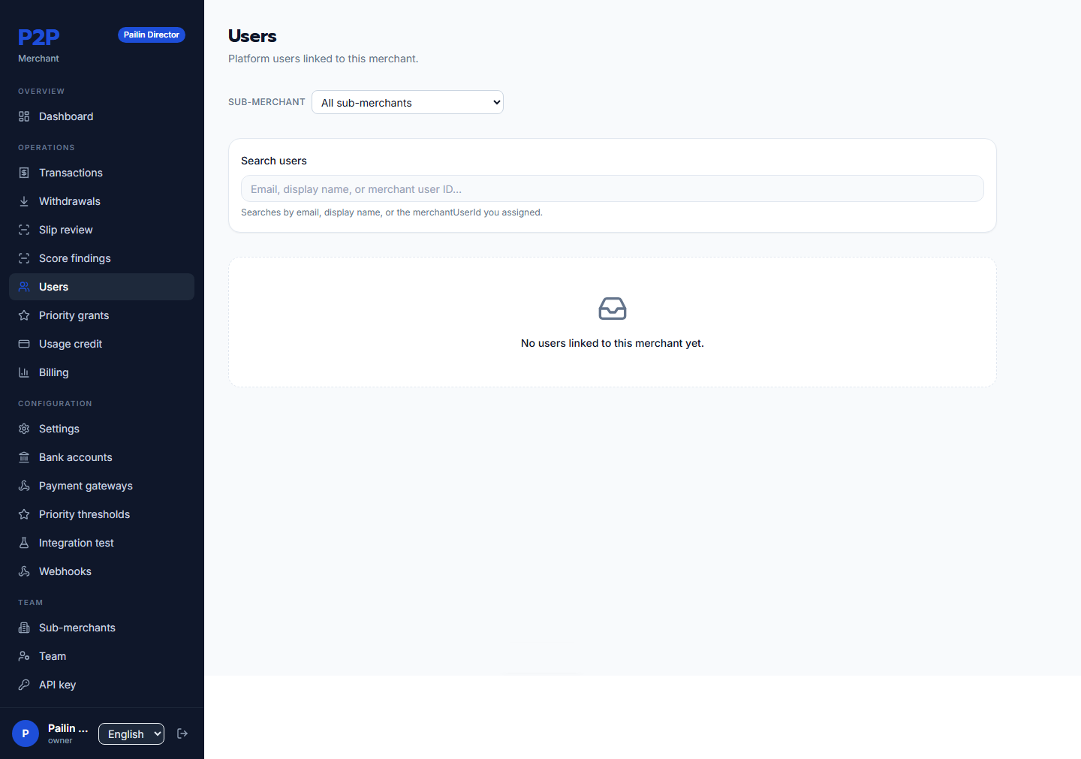The image size is (1081, 759).
Task: Click the Withdrawals download arrow icon
Action: pyautogui.click(x=24, y=201)
